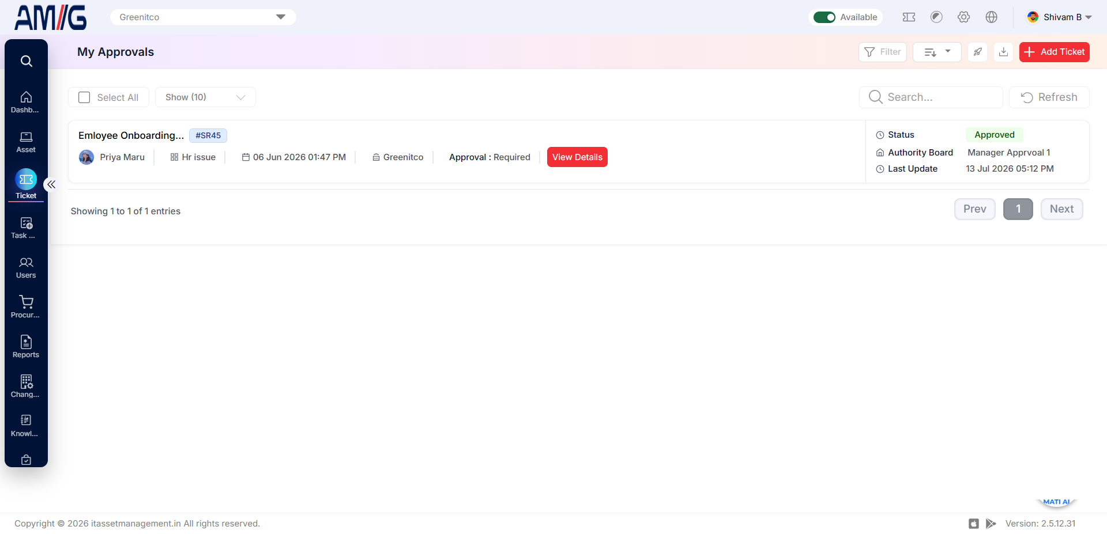Click the Approved status badge
This screenshot has height=534, width=1107.
[x=995, y=135]
